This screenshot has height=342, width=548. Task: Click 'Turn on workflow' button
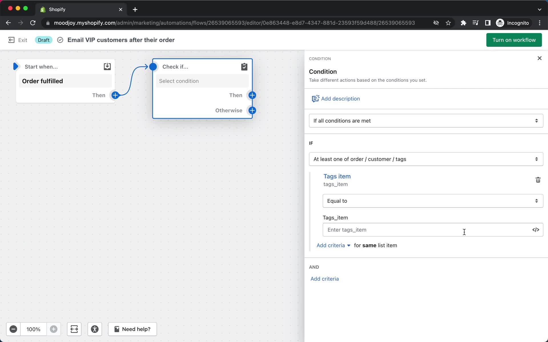[x=514, y=40]
